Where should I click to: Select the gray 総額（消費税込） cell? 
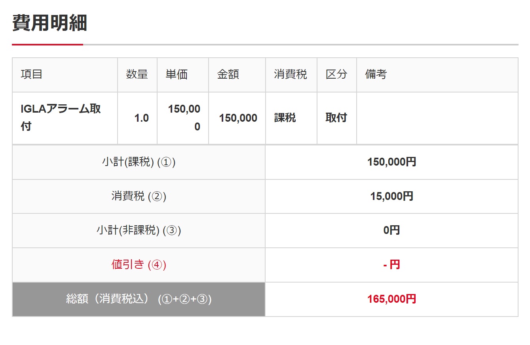click(139, 299)
